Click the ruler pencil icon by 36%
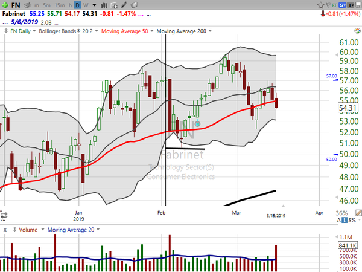This screenshot has width=362, height=272. (x=358, y=213)
